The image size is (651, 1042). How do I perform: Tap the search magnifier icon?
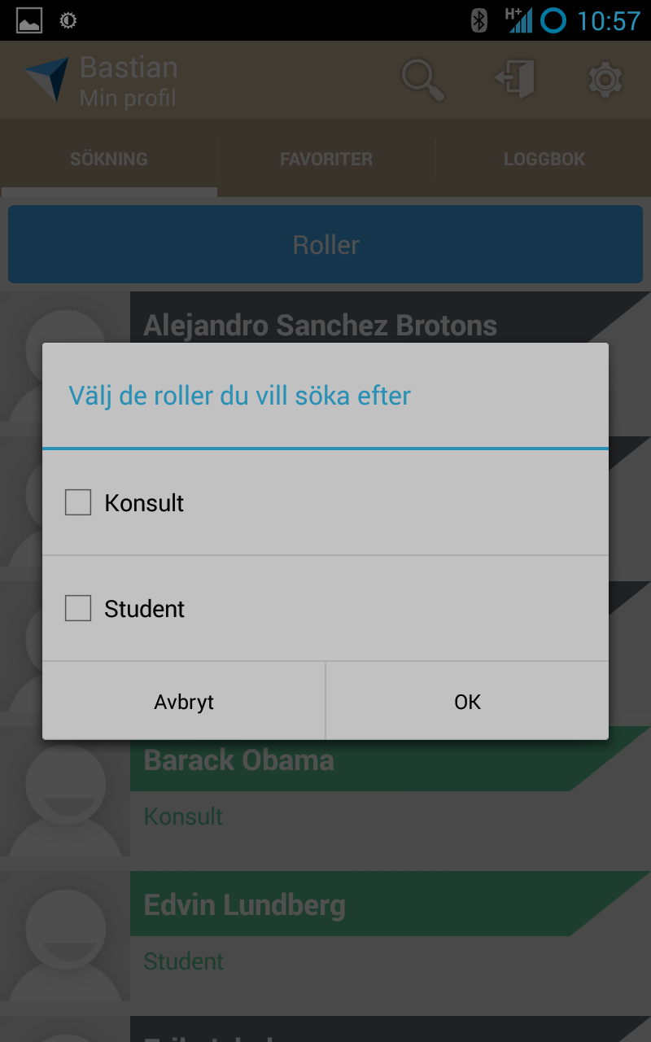pos(423,80)
